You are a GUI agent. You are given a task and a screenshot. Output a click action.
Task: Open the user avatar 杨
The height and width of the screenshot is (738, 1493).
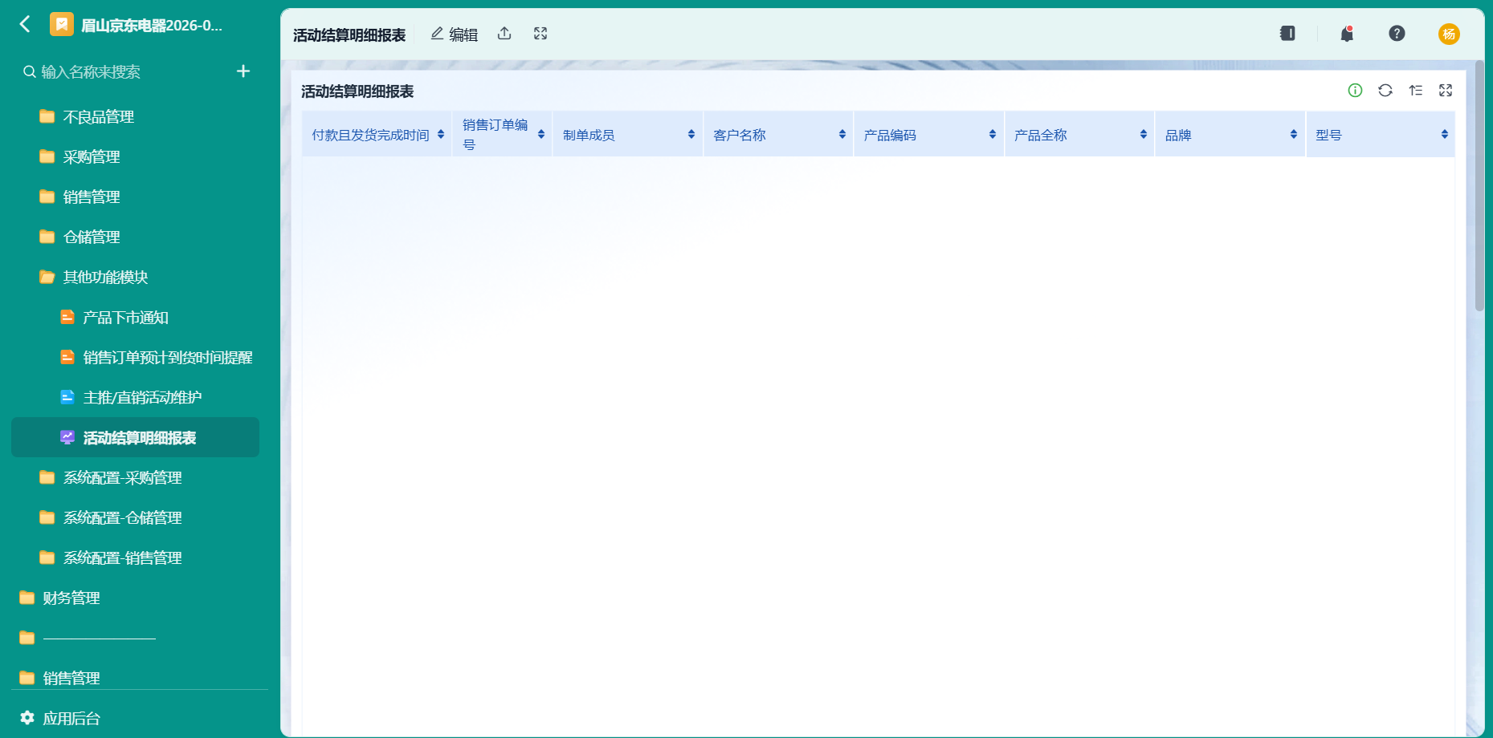click(1449, 34)
